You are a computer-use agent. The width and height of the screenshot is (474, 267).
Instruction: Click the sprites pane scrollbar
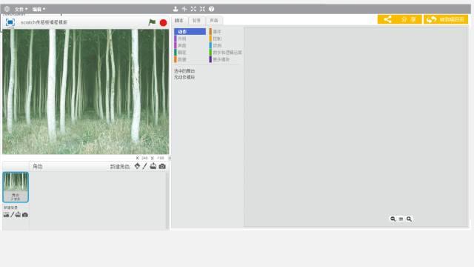coord(167,200)
